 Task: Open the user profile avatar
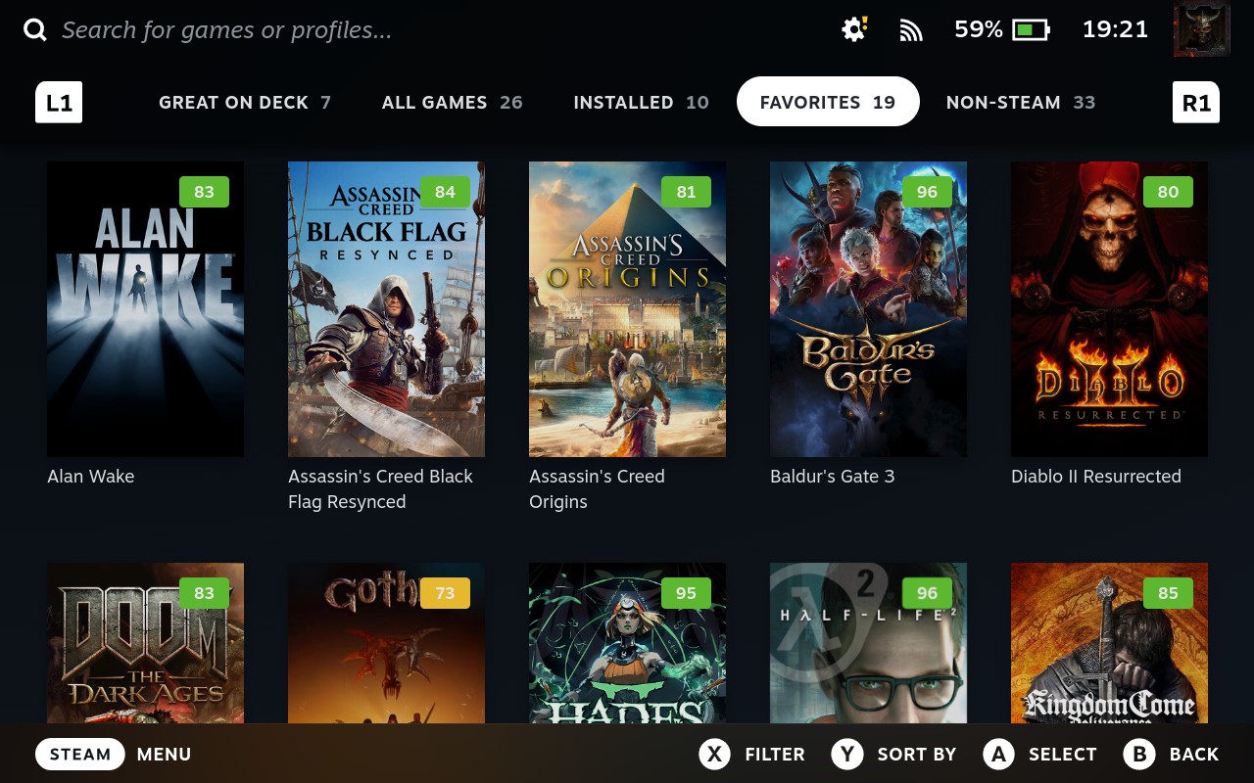[x=1201, y=29]
